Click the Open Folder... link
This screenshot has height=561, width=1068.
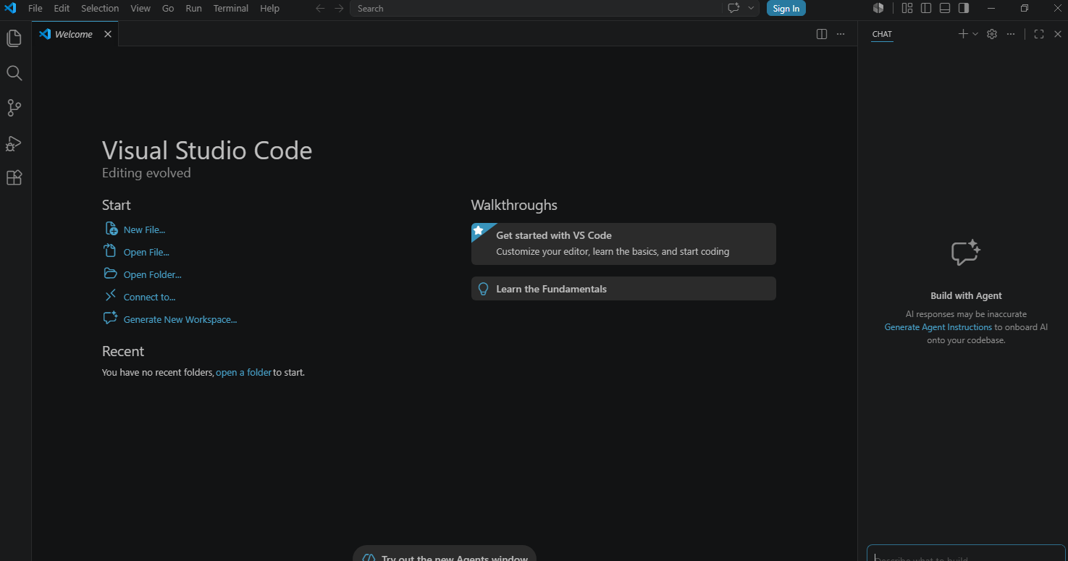(153, 274)
